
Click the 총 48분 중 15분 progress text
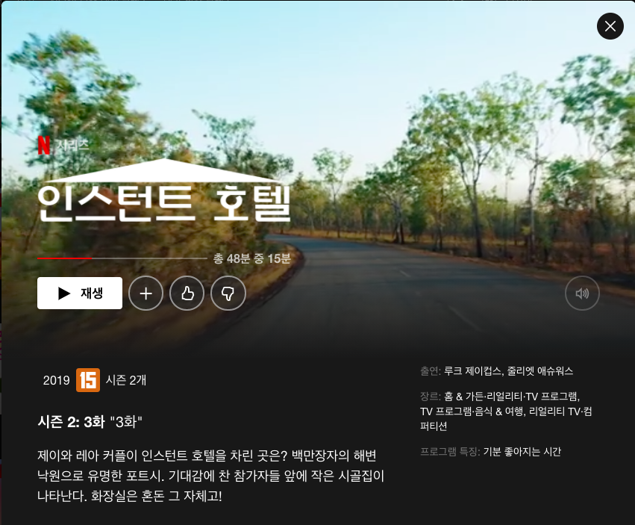[252, 258]
